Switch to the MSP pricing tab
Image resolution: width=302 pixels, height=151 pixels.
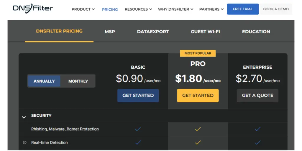click(110, 32)
